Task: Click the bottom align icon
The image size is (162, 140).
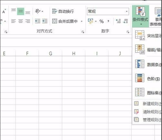Action: (x=28, y=13)
